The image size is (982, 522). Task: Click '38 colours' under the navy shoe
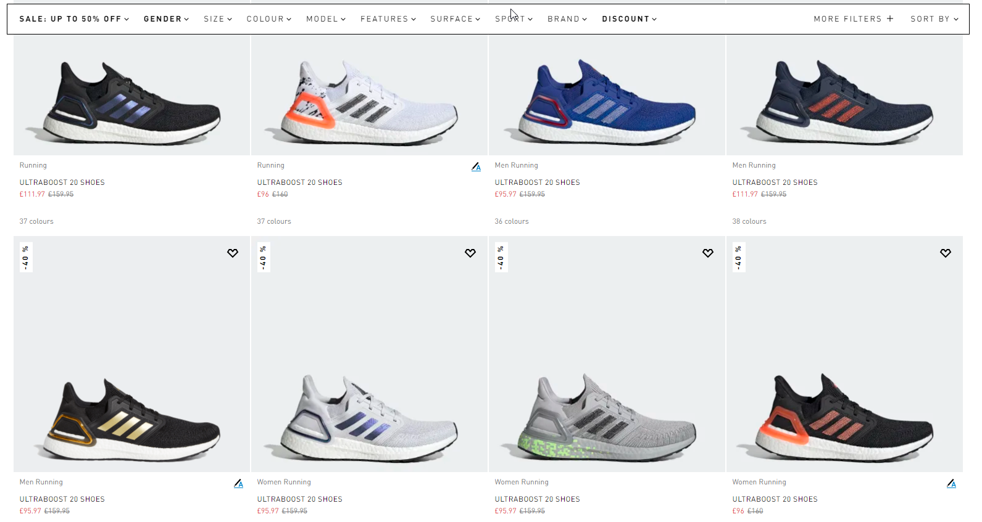pos(749,221)
